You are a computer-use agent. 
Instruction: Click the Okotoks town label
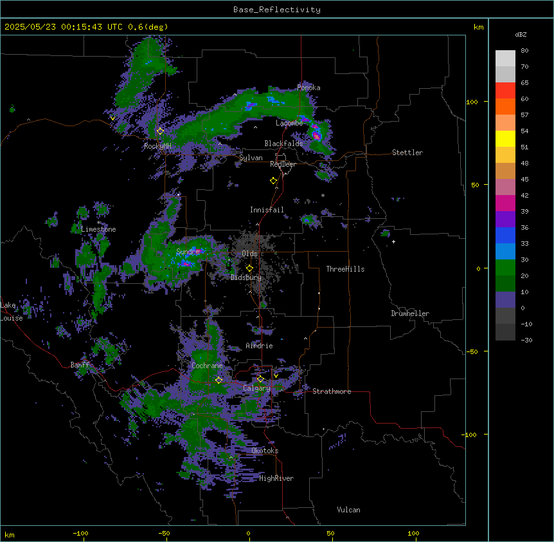tap(265, 451)
